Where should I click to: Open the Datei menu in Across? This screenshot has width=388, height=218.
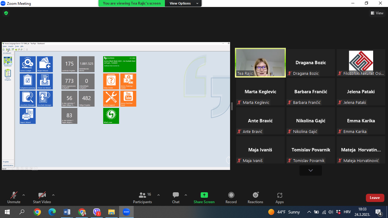point(5,46)
